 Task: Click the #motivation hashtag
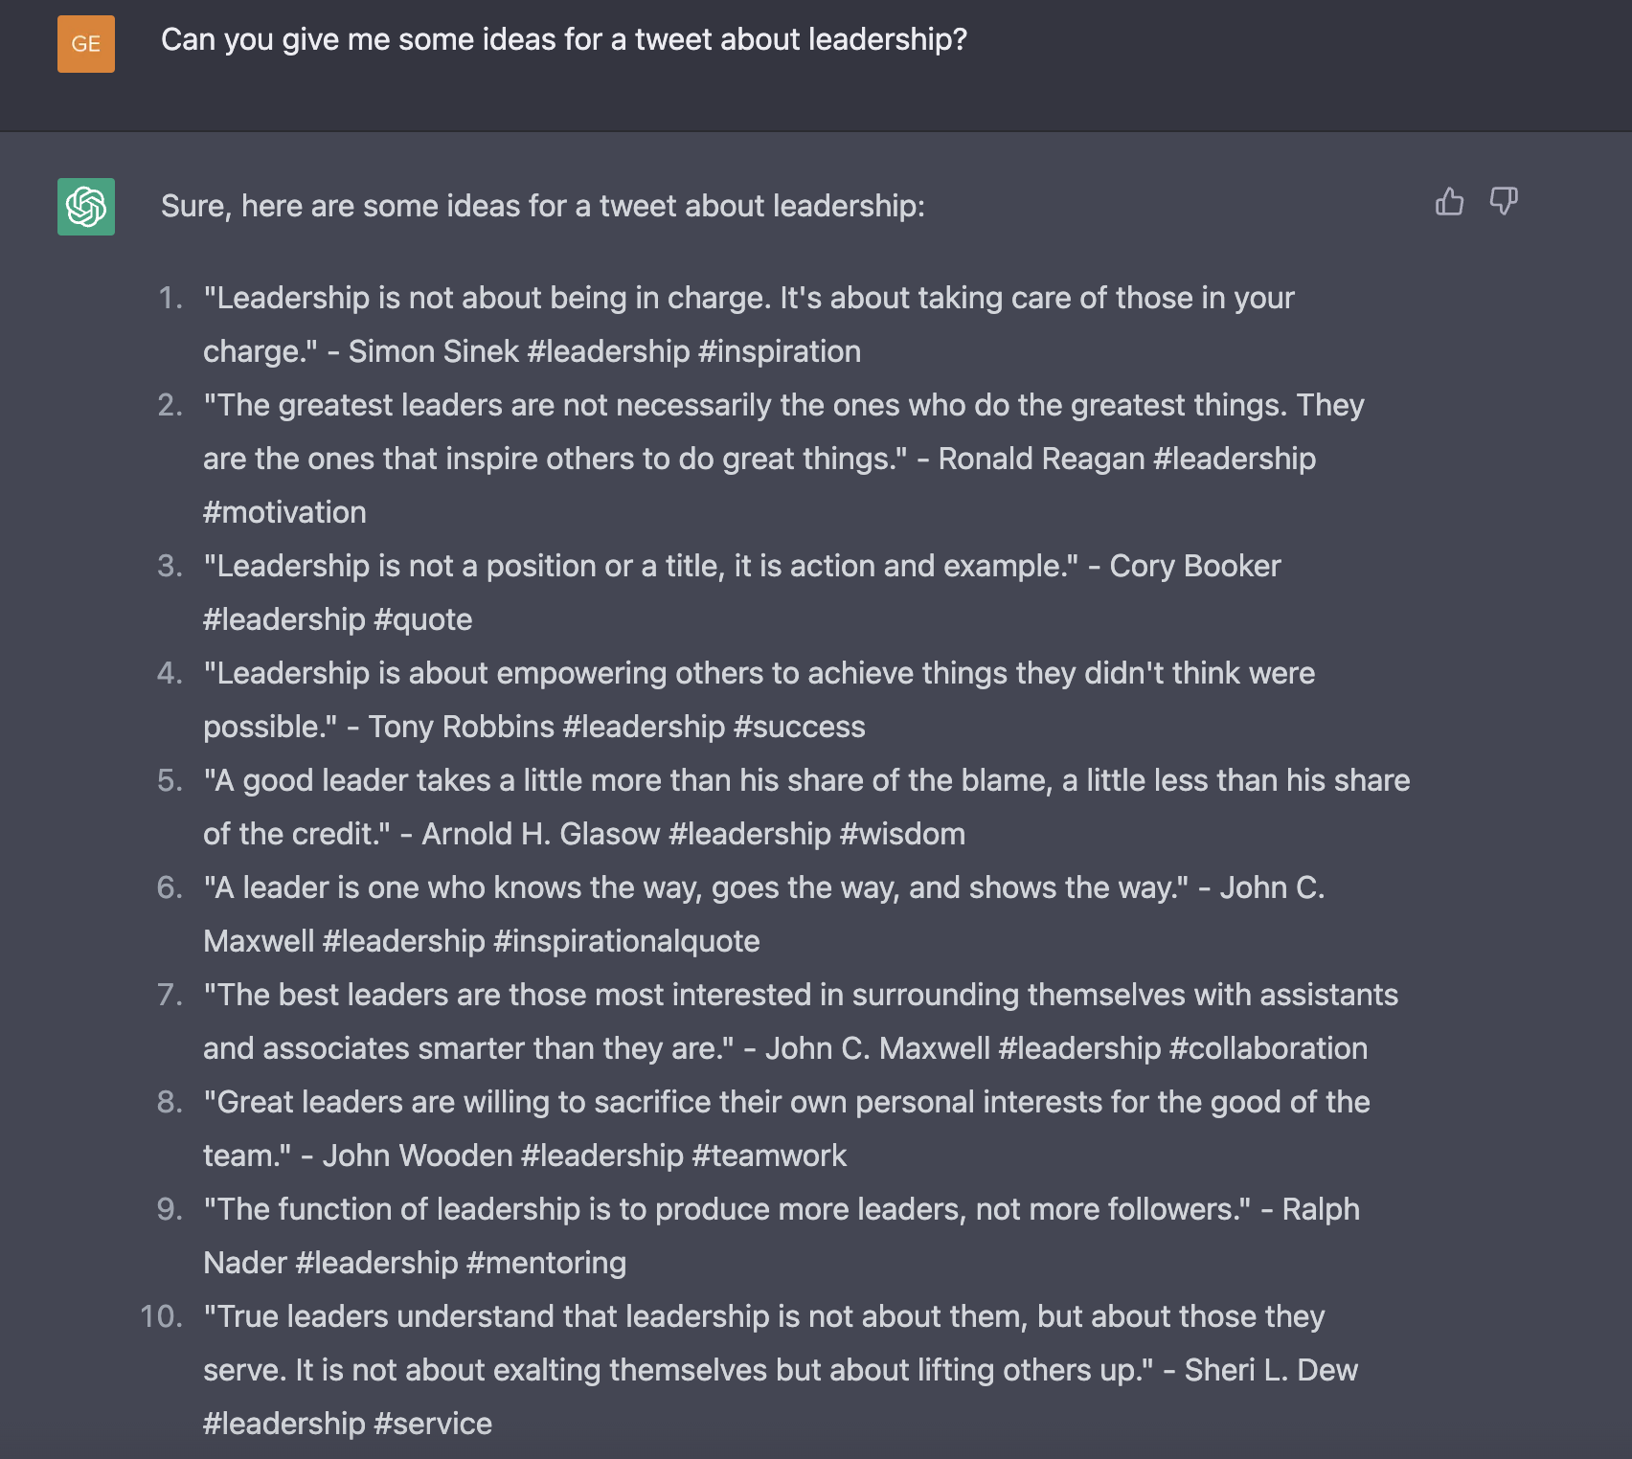284,512
